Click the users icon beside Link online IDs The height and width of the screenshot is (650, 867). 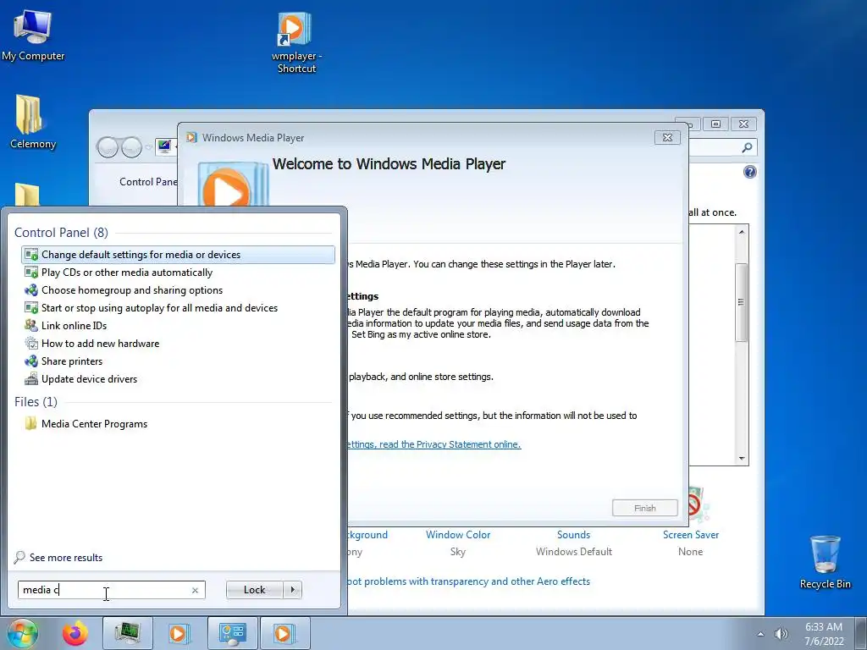(31, 326)
